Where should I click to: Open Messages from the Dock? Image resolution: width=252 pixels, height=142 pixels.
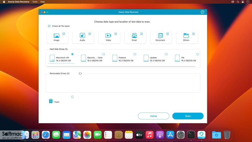(x=56, y=135)
